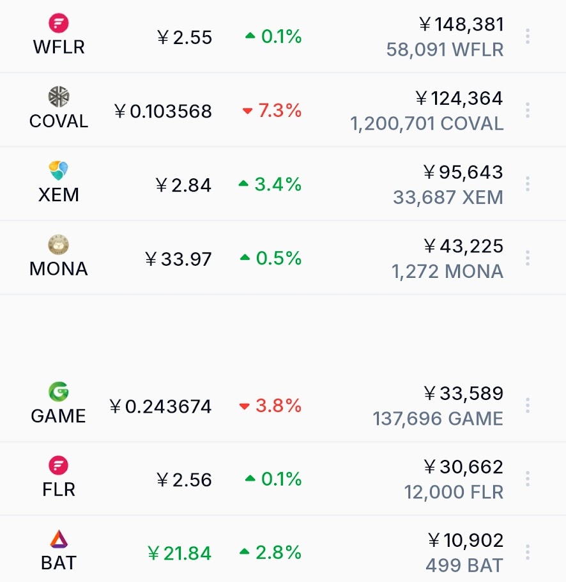Open the more options menu for GAME
The width and height of the screenshot is (566, 582).
pyautogui.click(x=528, y=405)
